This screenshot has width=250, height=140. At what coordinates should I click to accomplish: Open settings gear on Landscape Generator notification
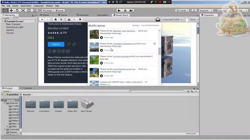pyautogui.click(x=155, y=44)
